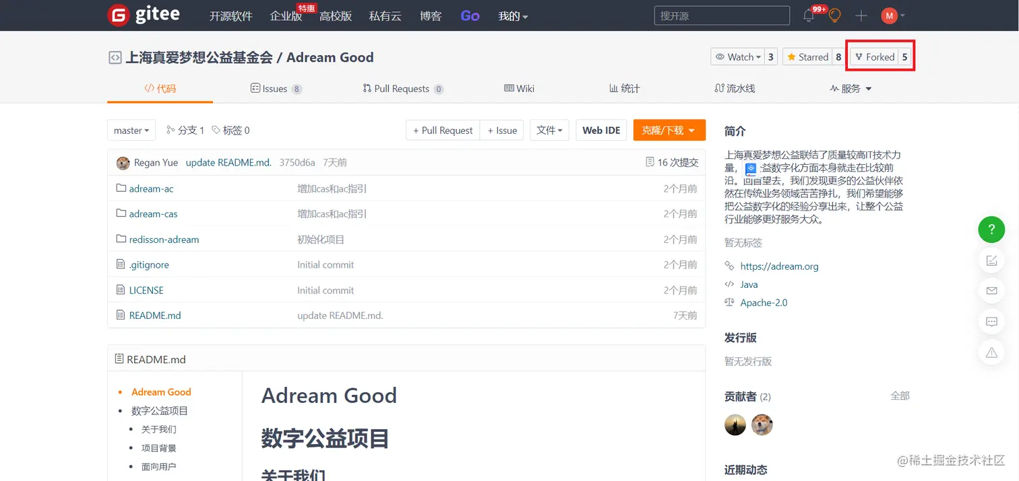Click the + Pull Request button

point(443,131)
